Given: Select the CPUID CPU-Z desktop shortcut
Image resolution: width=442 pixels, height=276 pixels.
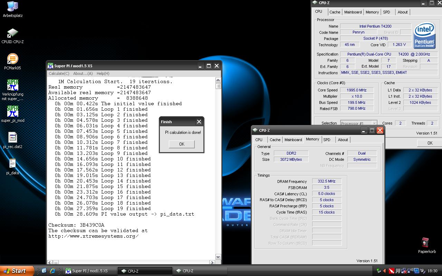Looking at the screenshot, I should tap(12, 33).
